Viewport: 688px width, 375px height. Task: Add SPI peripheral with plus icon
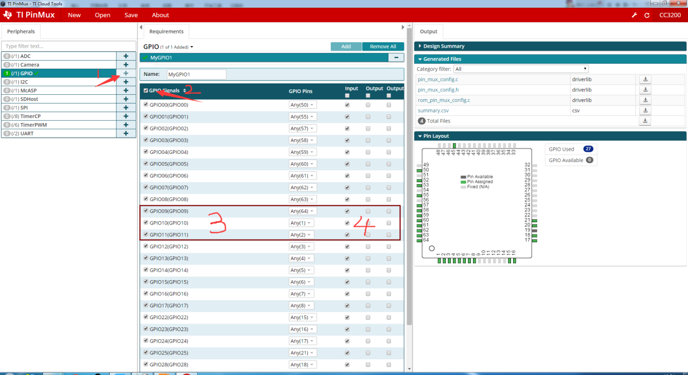(126, 107)
